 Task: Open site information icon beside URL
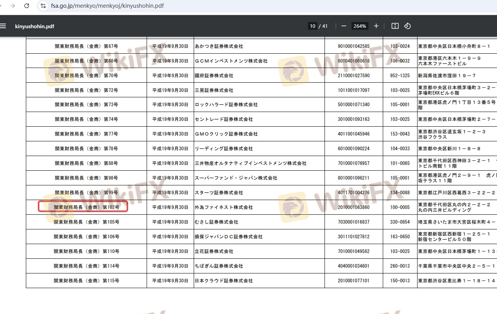coord(43,6)
